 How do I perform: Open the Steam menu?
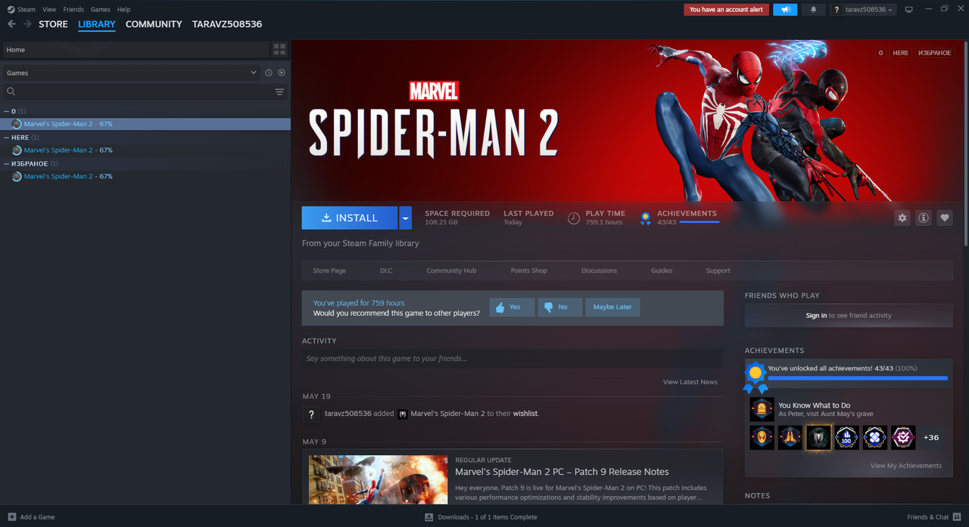(26, 10)
